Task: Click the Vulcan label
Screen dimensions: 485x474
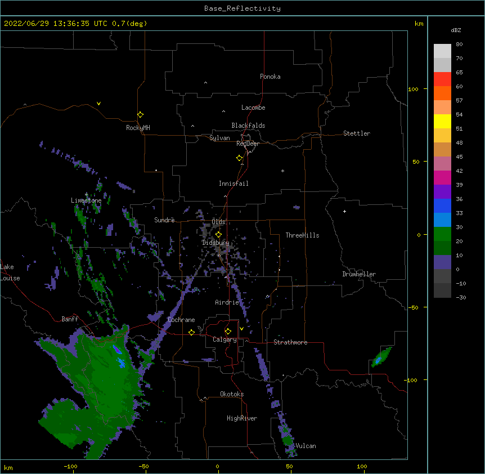Action: [306, 446]
